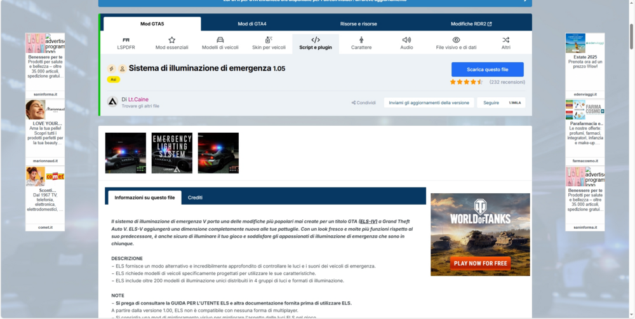Click the 1.1MILA followers count
Image resolution: width=635 pixels, height=319 pixels.
point(515,103)
